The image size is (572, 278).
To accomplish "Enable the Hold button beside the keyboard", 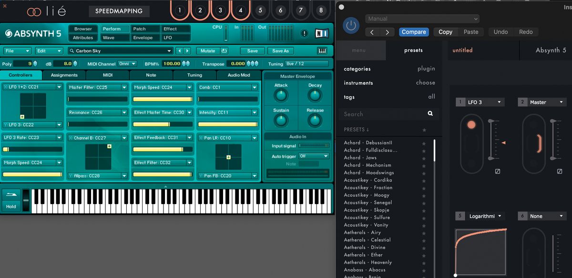I will point(11,206).
